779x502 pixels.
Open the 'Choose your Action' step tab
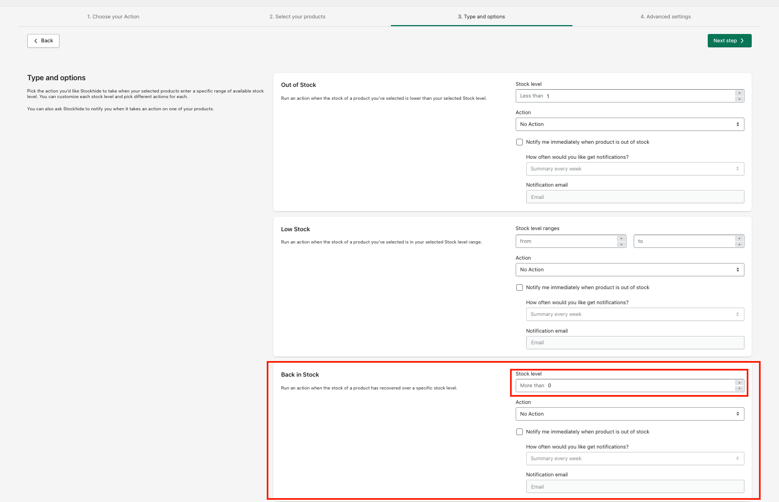coord(113,17)
